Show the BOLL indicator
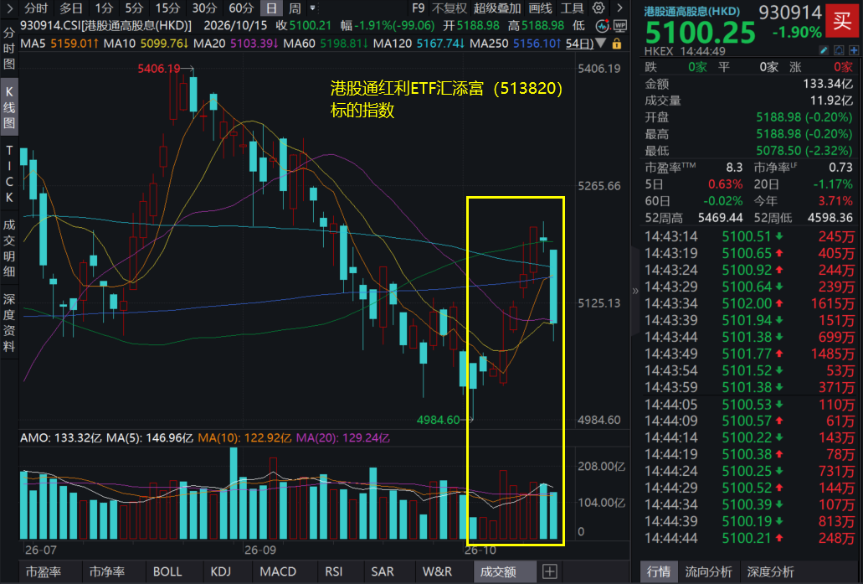This screenshot has width=863, height=584. tap(167, 572)
